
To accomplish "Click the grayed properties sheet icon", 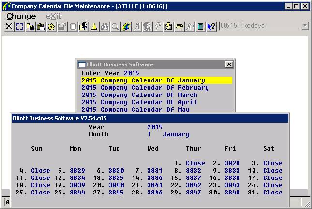I will point(62,26).
